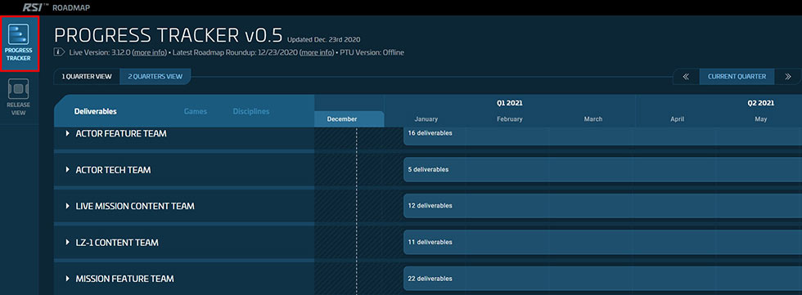Expand Mission Feature Team arrow
Viewport: 802px width, 295px height.
(67, 279)
